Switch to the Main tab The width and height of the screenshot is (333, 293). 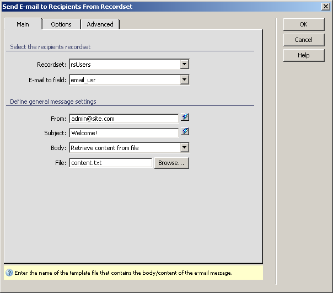coord(23,24)
